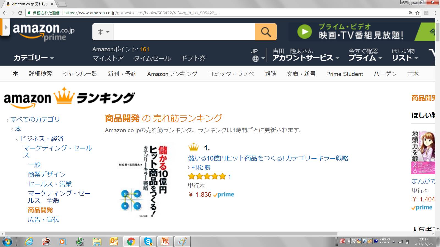This screenshot has width=440, height=247.
Task: Go back using browser back arrow
Action: coord(5,13)
